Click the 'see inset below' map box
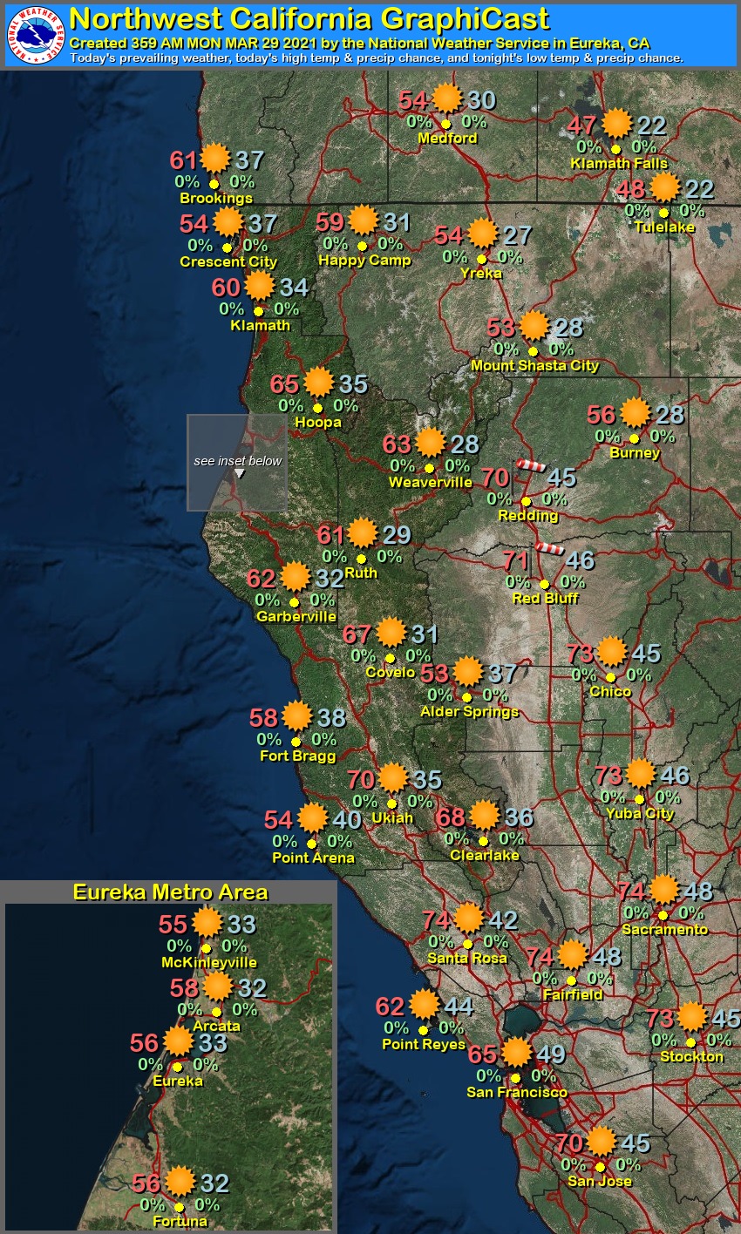This screenshot has height=1234, width=741. (x=237, y=462)
